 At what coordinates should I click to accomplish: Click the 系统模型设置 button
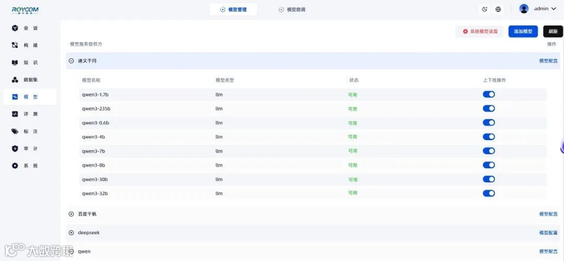(479, 32)
